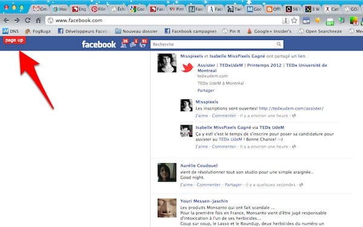Click the browser Forward arrow

[x=17, y=21]
